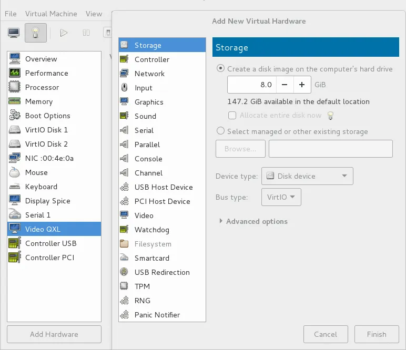This screenshot has width=406, height=350.
Task: Select NIC :00:4e:0a in sidebar
Action: pyautogui.click(x=54, y=158)
